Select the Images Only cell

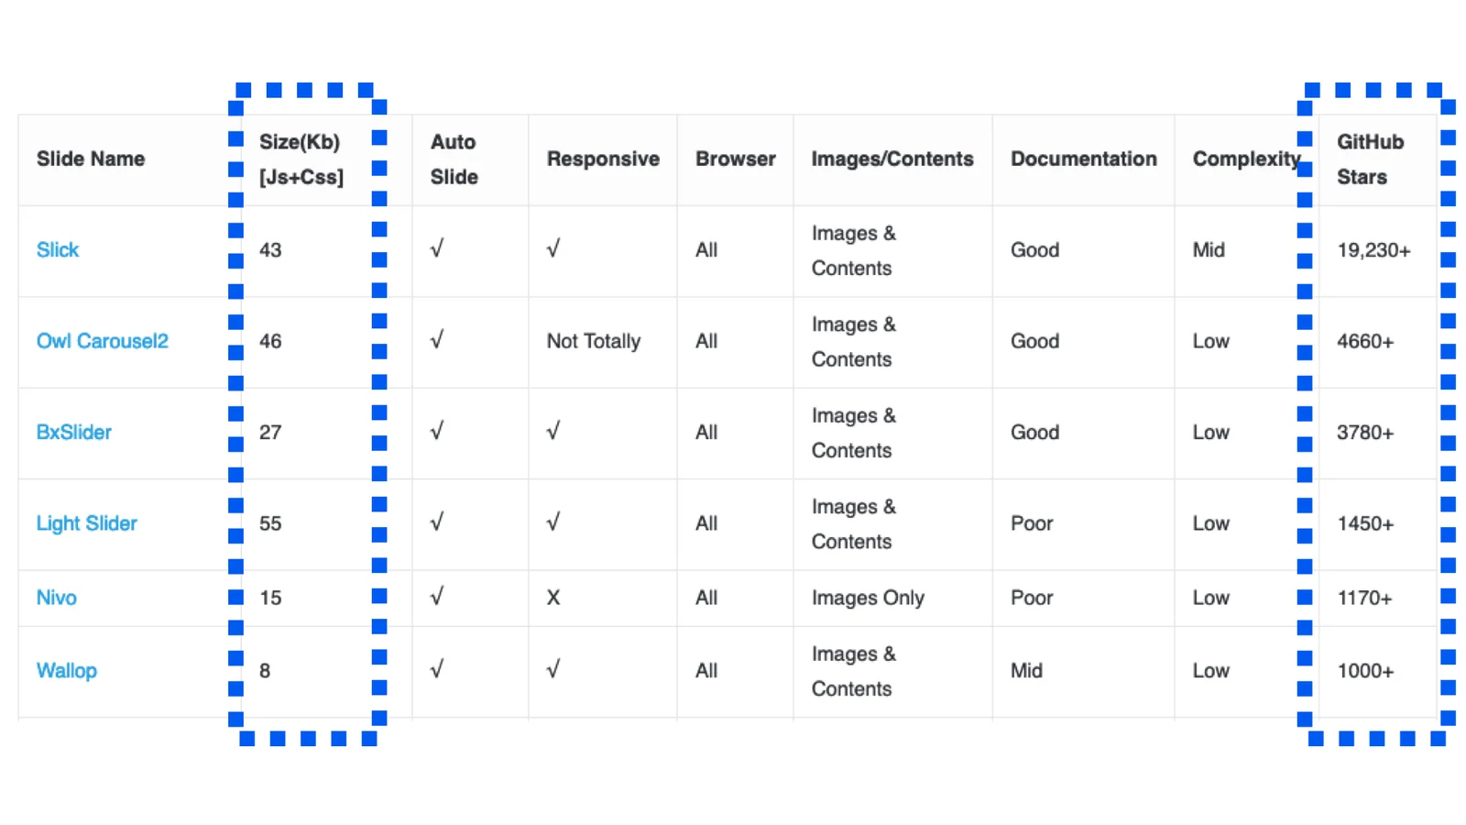(868, 598)
